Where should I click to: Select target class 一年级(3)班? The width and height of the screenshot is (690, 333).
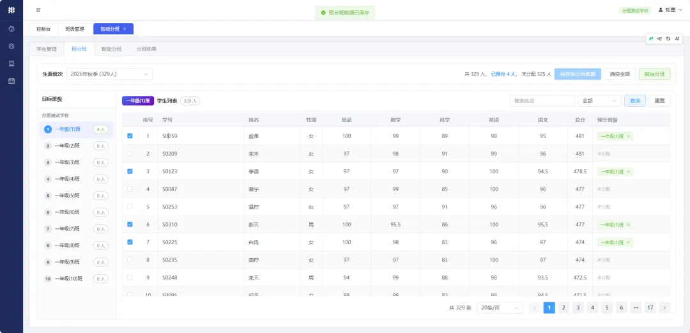(x=75, y=162)
